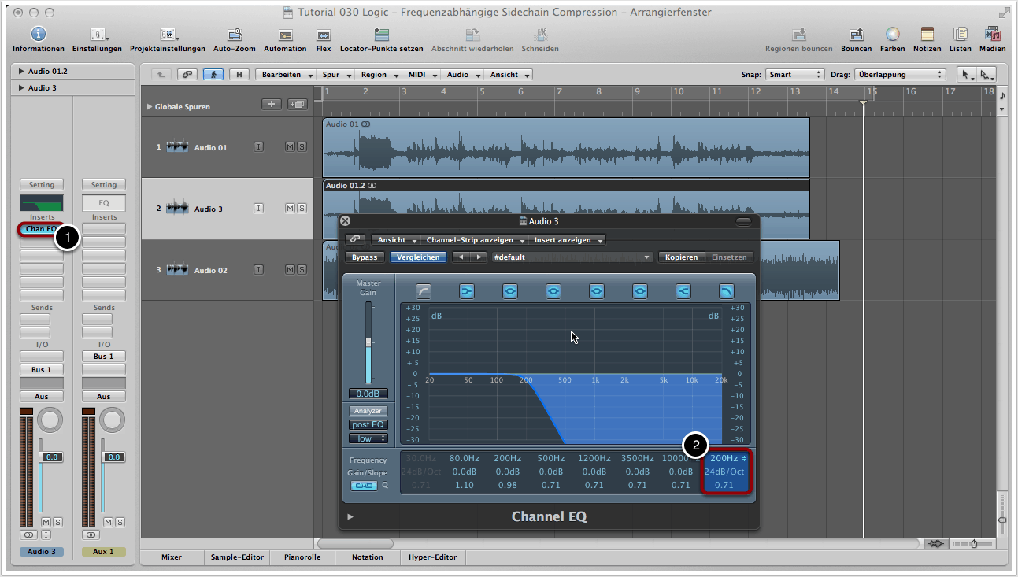Screen dimensions: 1018x577
Task: Open the Bearbeiten menu in arrange toolbar
Action: point(287,75)
